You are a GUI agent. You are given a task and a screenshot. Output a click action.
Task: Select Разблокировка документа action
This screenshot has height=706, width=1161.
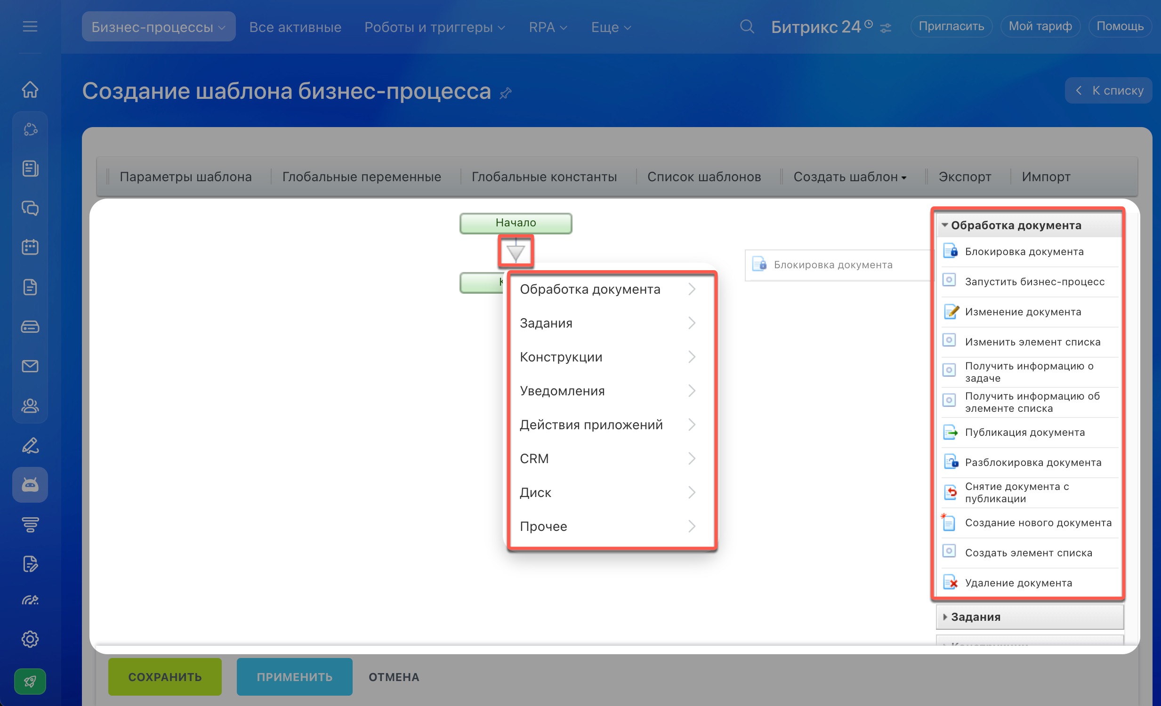pos(1030,463)
